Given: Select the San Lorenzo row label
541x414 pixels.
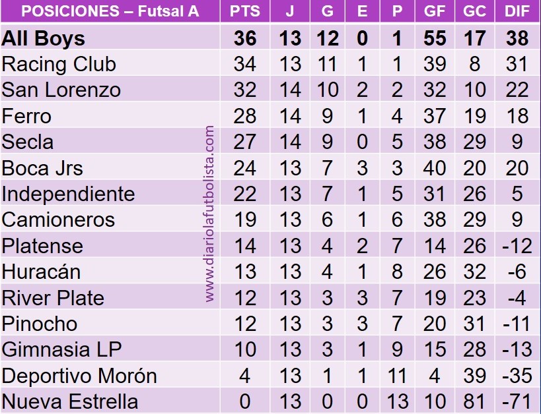Looking at the screenshot, I should pyautogui.click(x=61, y=90).
